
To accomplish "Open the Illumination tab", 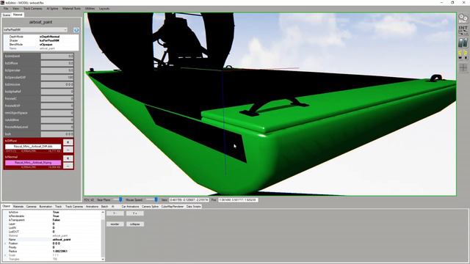I will pyautogui.click(x=46, y=207).
